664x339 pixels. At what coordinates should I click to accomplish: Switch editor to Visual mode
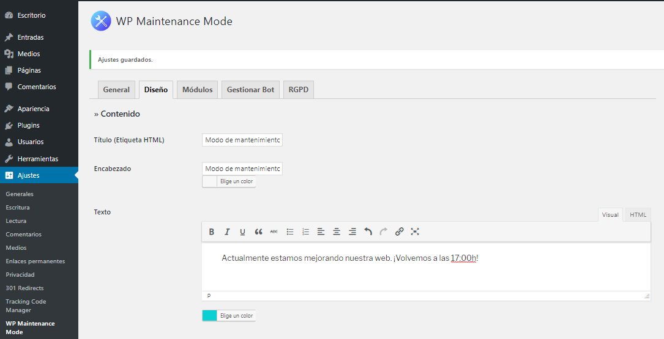click(x=610, y=215)
